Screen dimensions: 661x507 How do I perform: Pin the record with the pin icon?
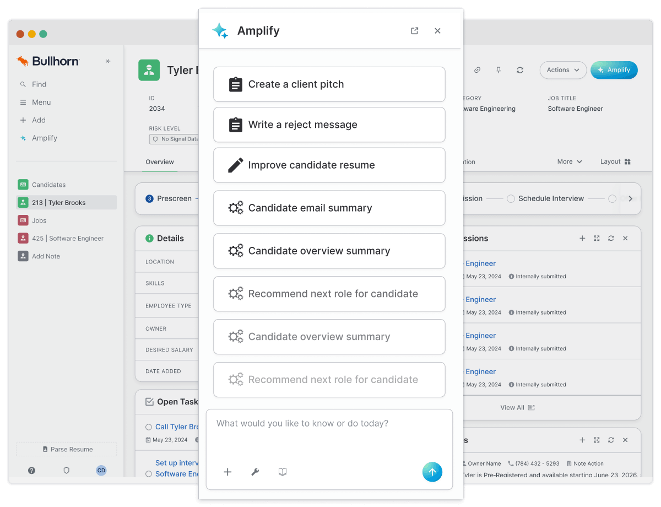[499, 70]
